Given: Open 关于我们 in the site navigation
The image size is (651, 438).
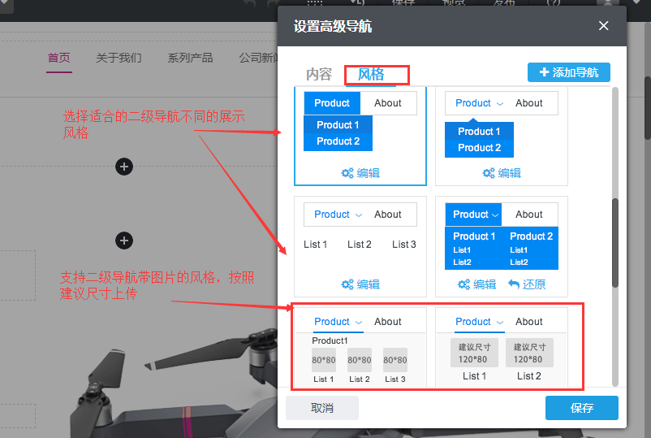Looking at the screenshot, I should click(x=119, y=58).
